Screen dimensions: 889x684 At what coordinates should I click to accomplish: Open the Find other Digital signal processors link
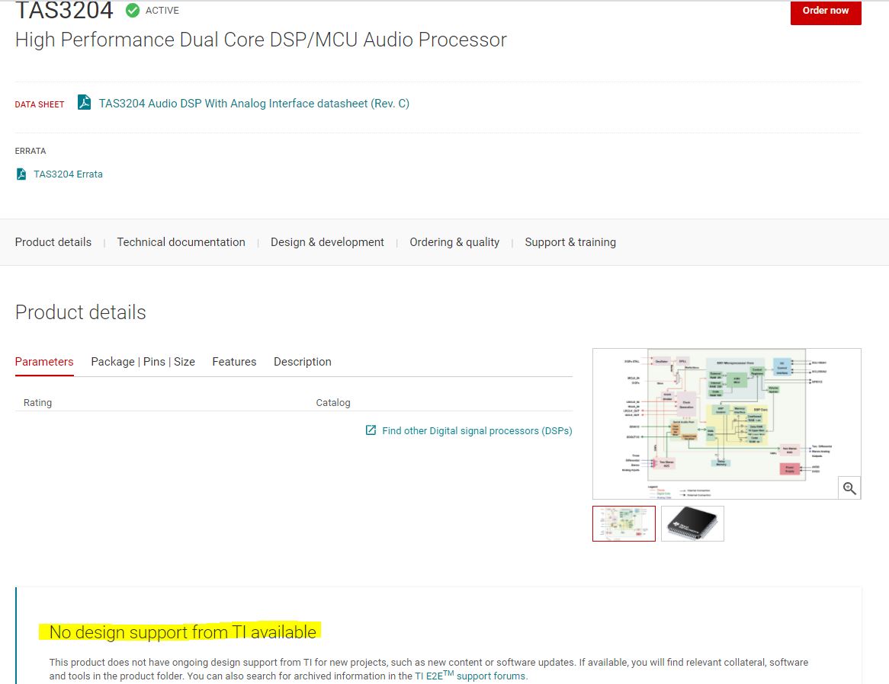click(477, 430)
